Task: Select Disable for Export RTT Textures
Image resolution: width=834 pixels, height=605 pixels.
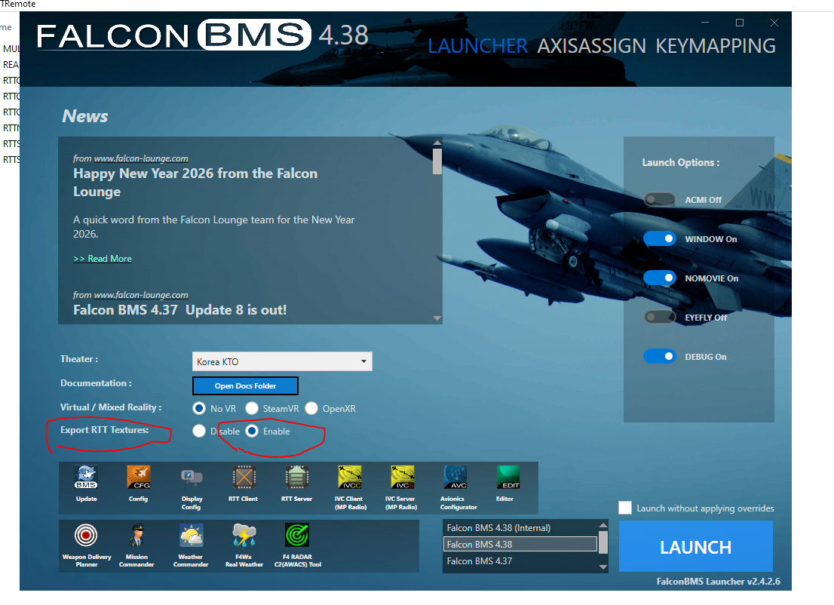Action: click(x=199, y=431)
